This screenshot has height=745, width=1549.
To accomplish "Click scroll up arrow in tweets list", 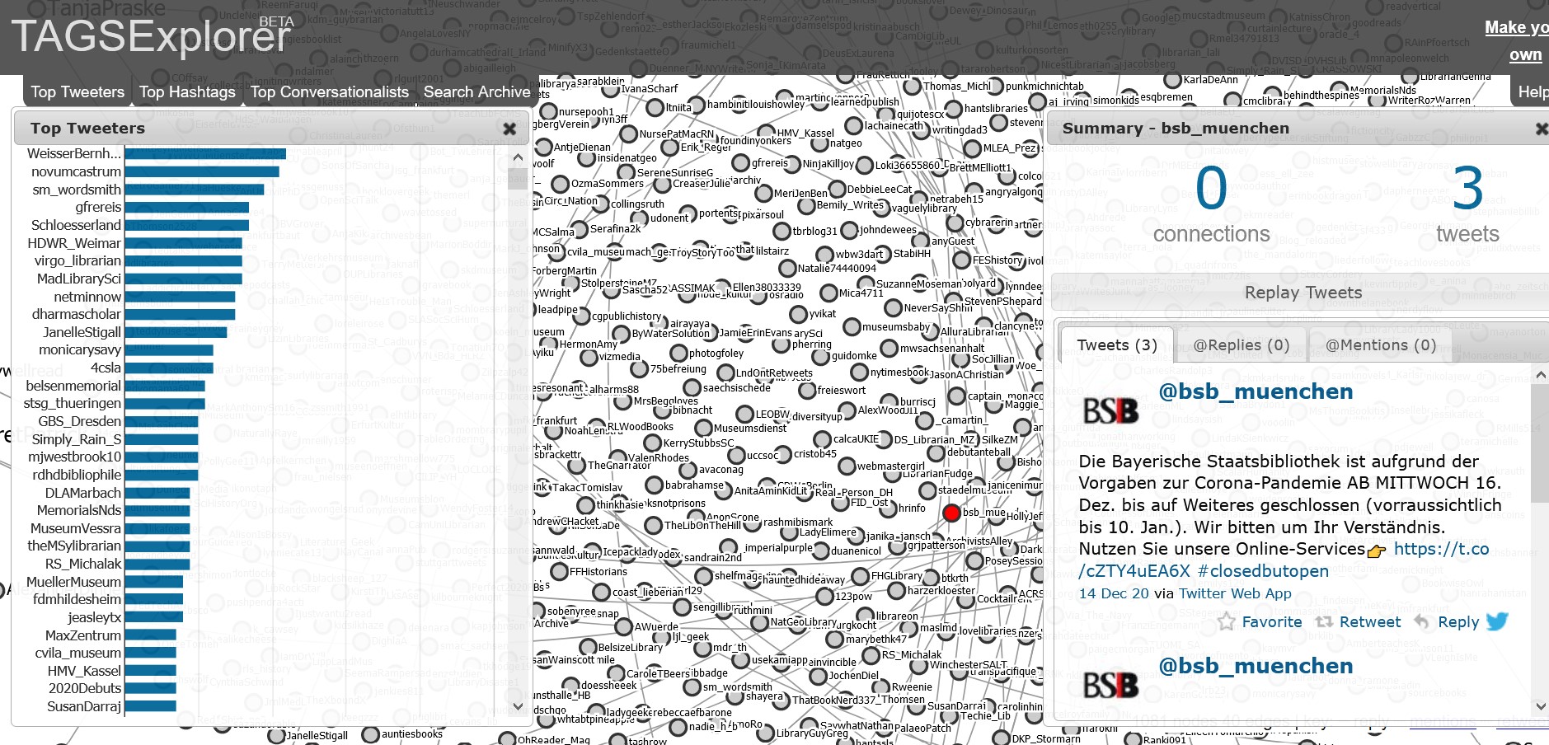I will click(x=1540, y=375).
